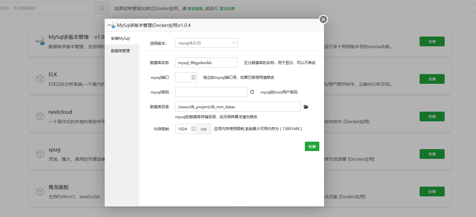
Task: Click the 青龙面板 app cube icon
Action: [40, 191]
